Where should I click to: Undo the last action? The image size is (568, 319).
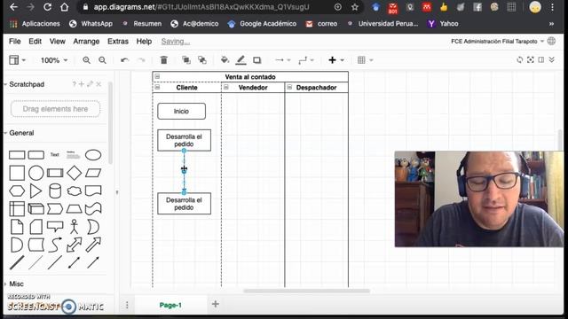click(x=124, y=60)
